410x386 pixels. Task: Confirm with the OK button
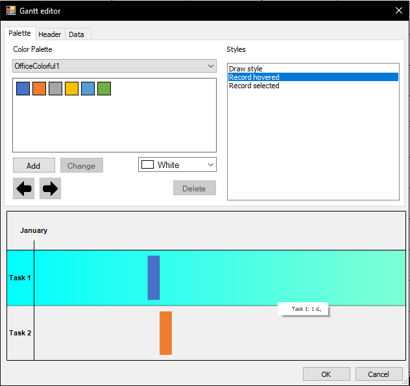tap(326, 374)
